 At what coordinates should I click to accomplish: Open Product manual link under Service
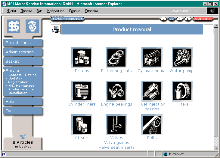pyautogui.click(x=21, y=89)
